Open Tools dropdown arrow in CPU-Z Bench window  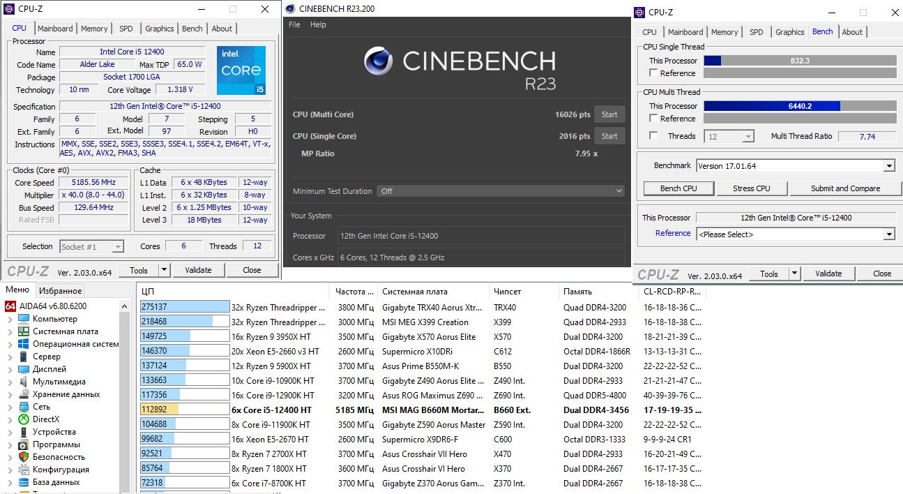point(795,274)
